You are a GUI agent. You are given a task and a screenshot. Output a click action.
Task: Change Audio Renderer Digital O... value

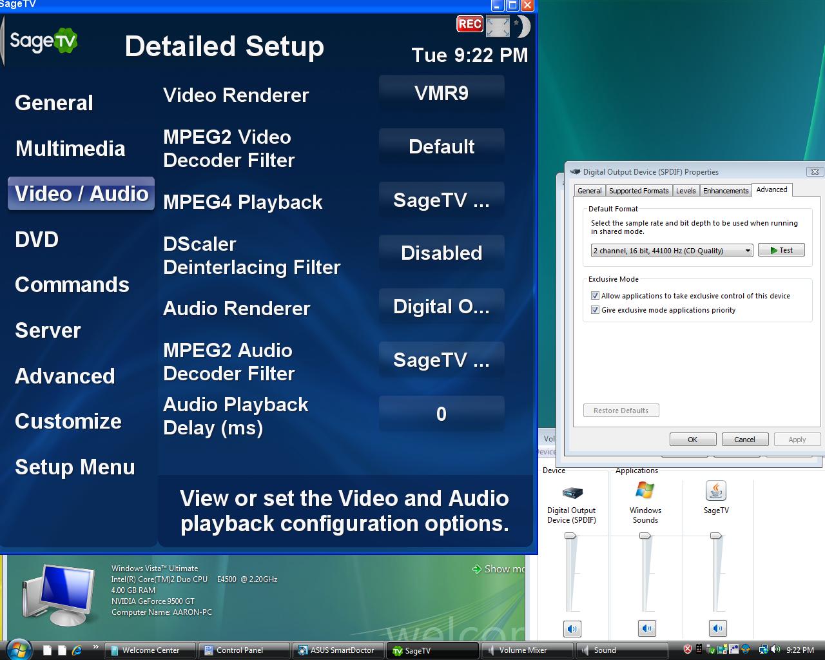[442, 307]
